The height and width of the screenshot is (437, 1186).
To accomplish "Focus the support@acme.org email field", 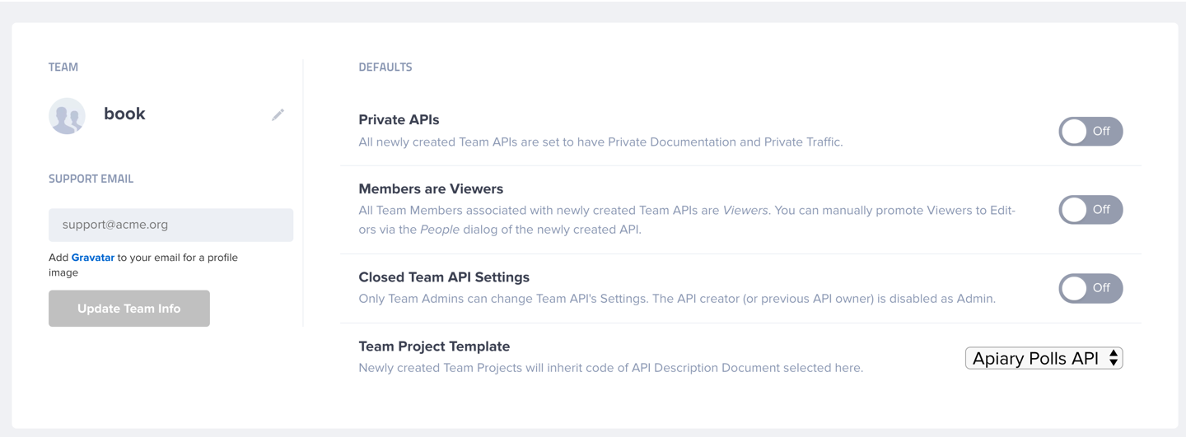I will pyautogui.click(x=171, y=225).
